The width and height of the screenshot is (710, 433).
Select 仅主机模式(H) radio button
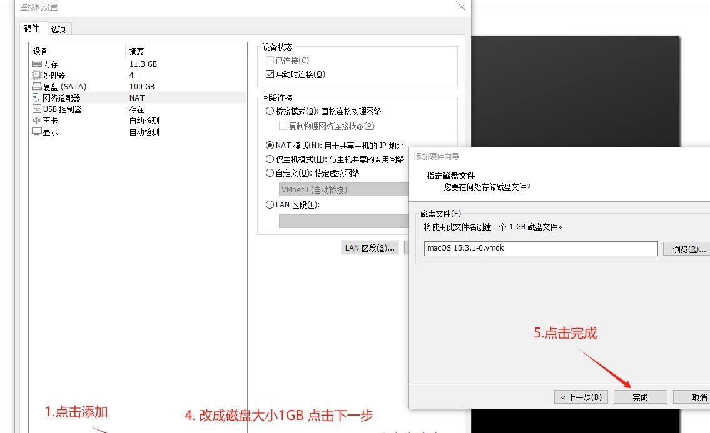click(270, 159)
